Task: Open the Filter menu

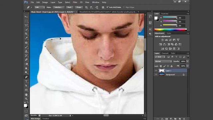Action: click(75, 2)
